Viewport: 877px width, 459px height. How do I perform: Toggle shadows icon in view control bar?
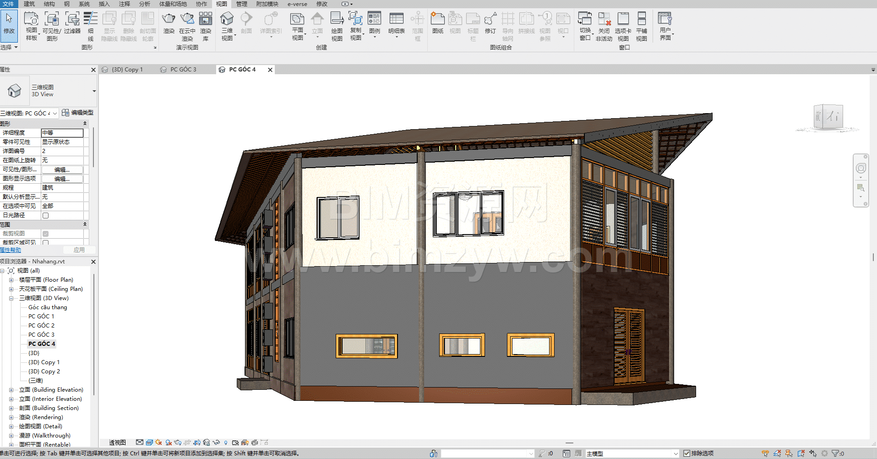(168, 443)
